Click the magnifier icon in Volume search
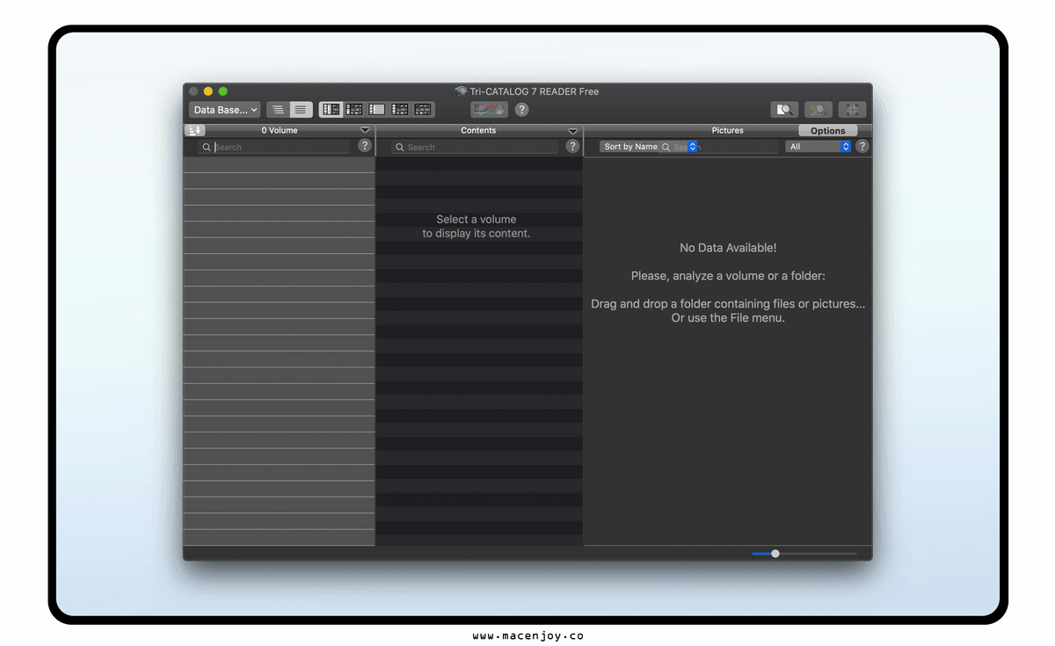 point(207,147)
